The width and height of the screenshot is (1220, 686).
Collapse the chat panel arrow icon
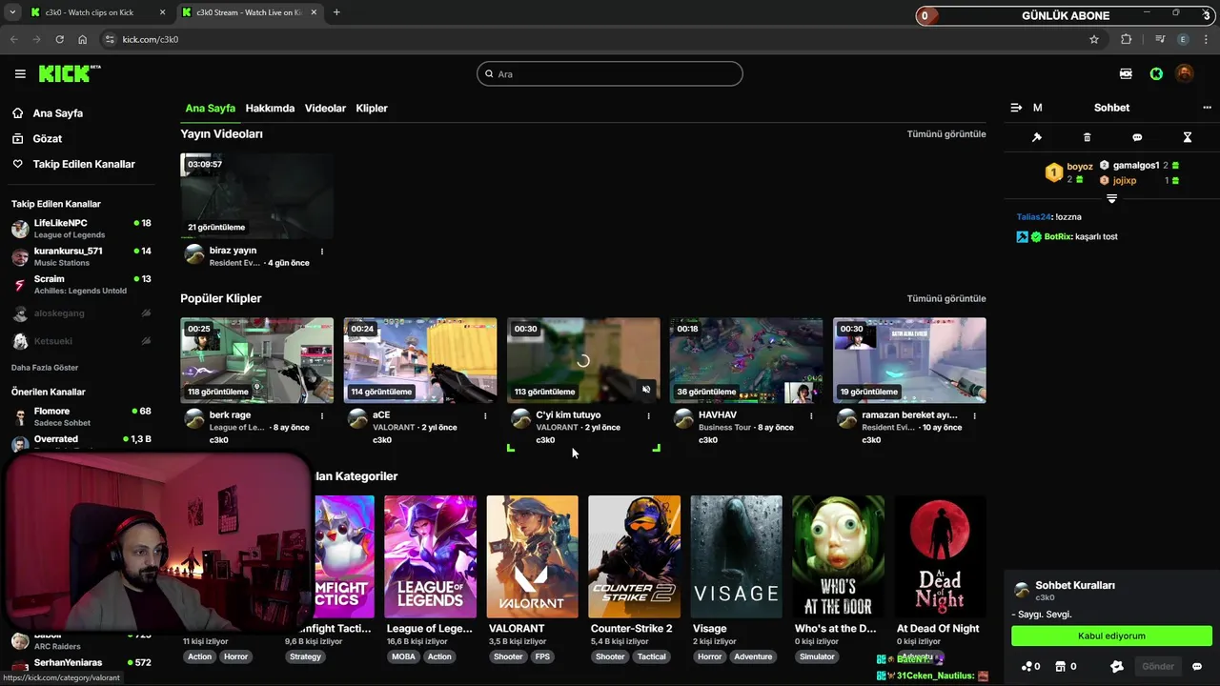(1016, 108)
